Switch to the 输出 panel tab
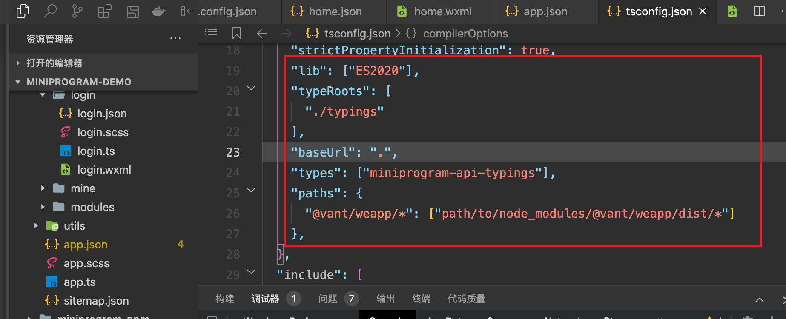This screenshot has width=786, height=319. 386,299
